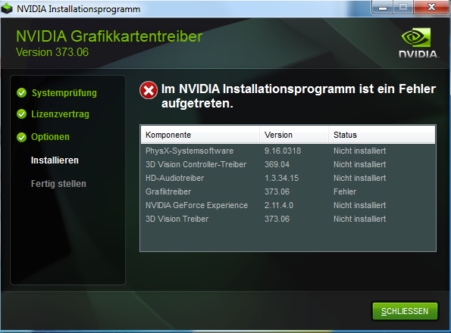Screen dimensions: 451x333
Task: Click the Optionen green checkmark icon
Action: (21, 137)
